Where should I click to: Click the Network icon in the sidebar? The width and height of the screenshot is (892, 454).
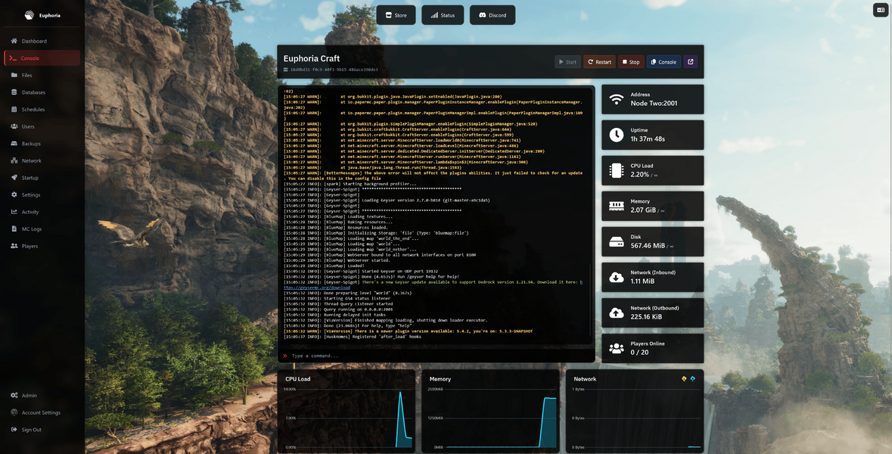coord(14,160)
